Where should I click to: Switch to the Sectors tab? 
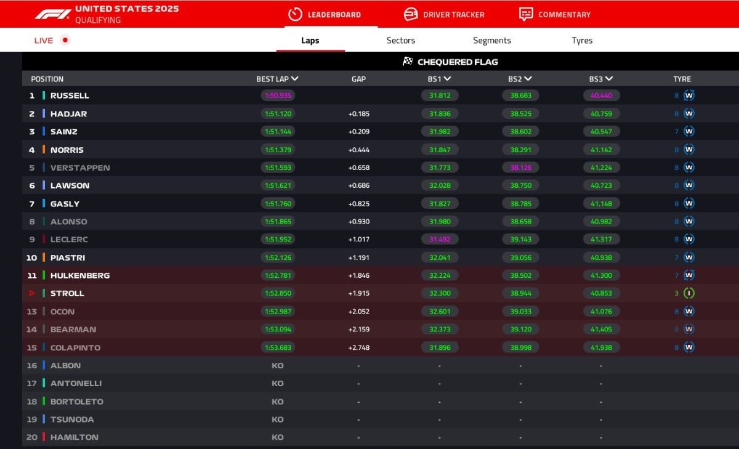coord(401,41)
